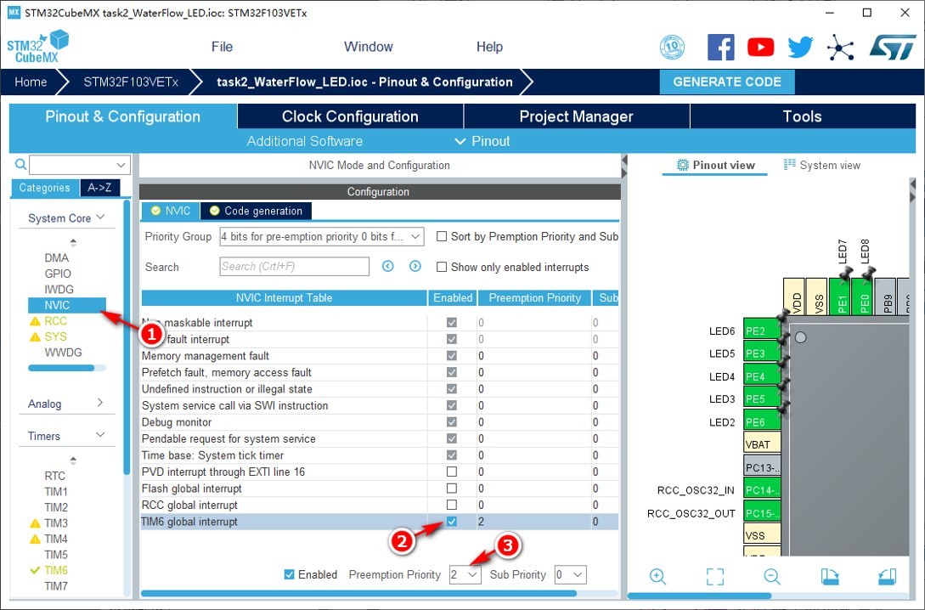Switch to the Clock Configuration tab
Image resolution: width=925 pixels, height=610 pixels.
(350, 116)
